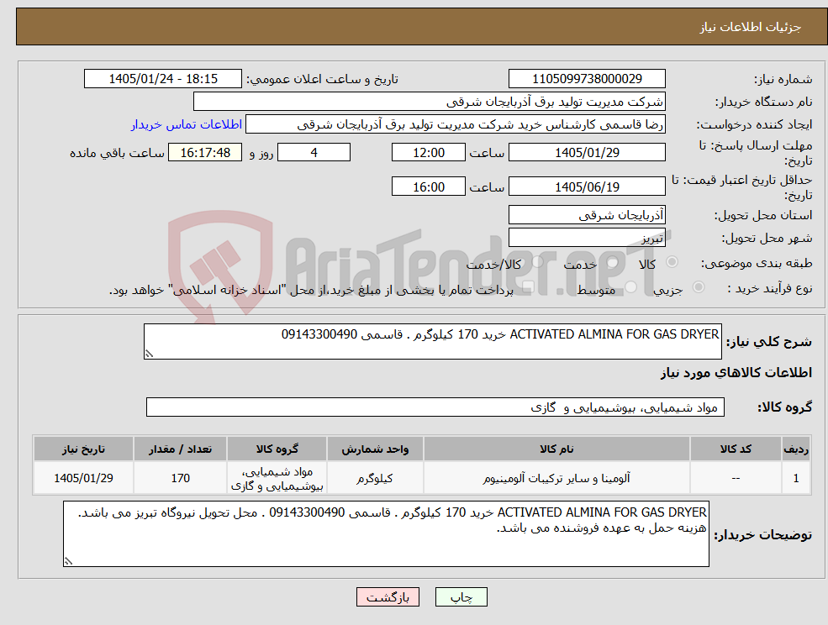828x625 pixels.
Task: Click the price validity date 1405/06/19 field
Action: pos(587,186)
